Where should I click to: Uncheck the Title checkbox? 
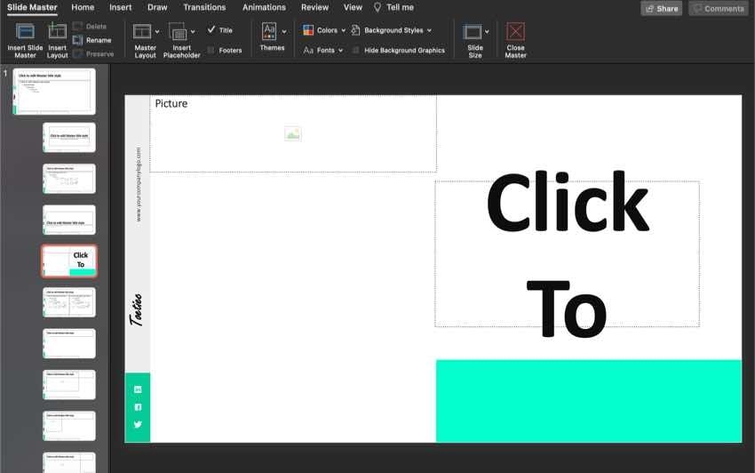tap(211, 30)
